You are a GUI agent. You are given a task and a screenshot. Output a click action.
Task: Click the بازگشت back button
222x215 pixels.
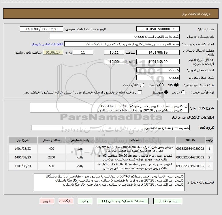[x=66, y=201]
